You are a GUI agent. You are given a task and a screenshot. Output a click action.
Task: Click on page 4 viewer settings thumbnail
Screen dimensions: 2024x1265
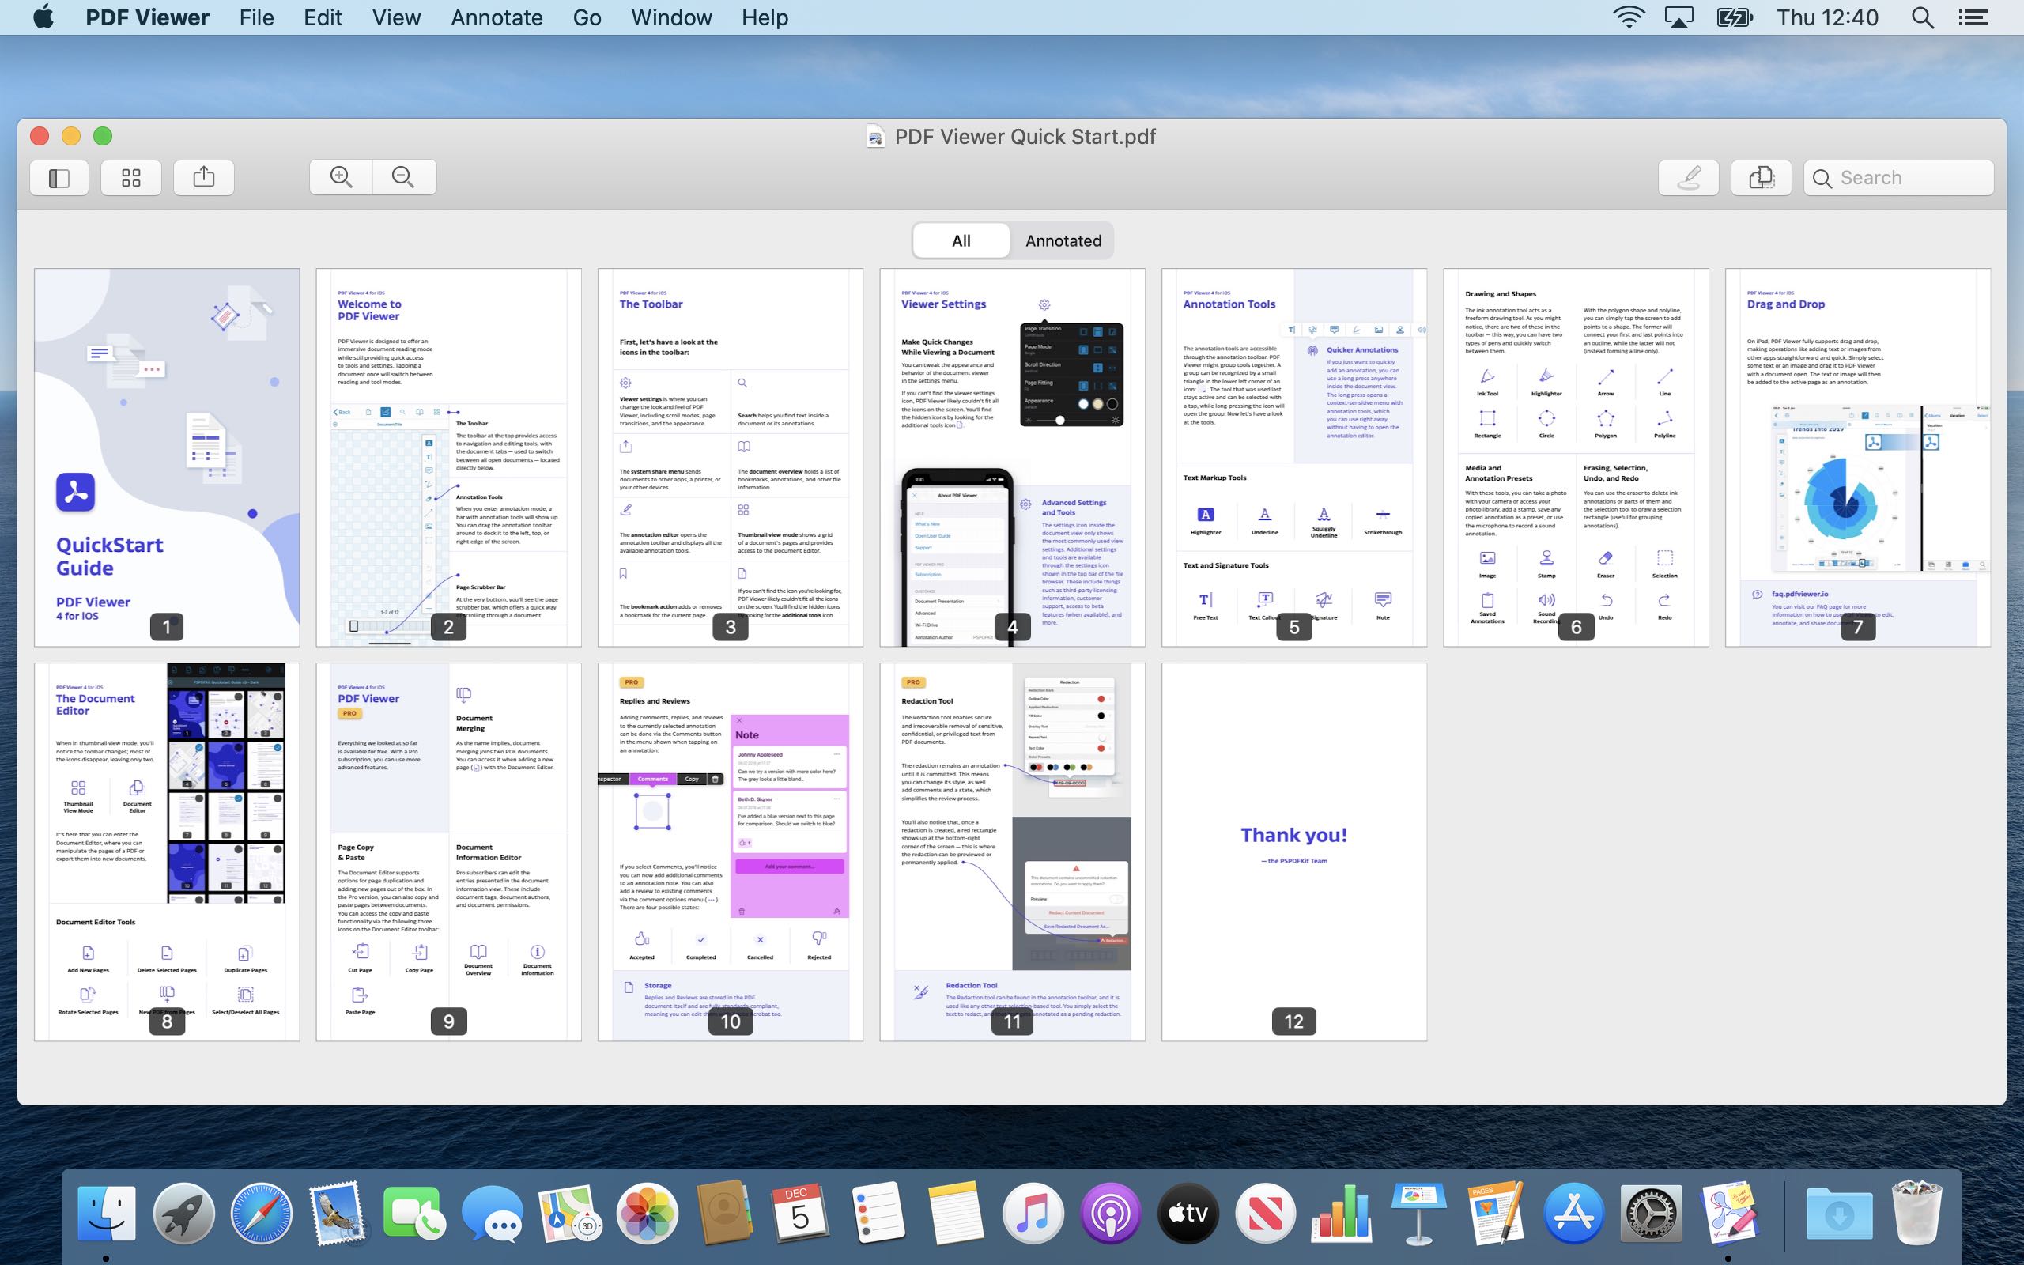[1011, 455]
